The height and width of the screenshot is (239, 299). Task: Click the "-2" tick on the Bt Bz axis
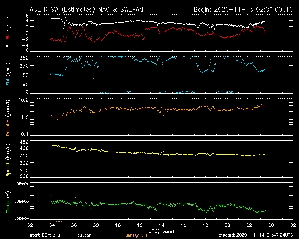[x=25, y=39]
